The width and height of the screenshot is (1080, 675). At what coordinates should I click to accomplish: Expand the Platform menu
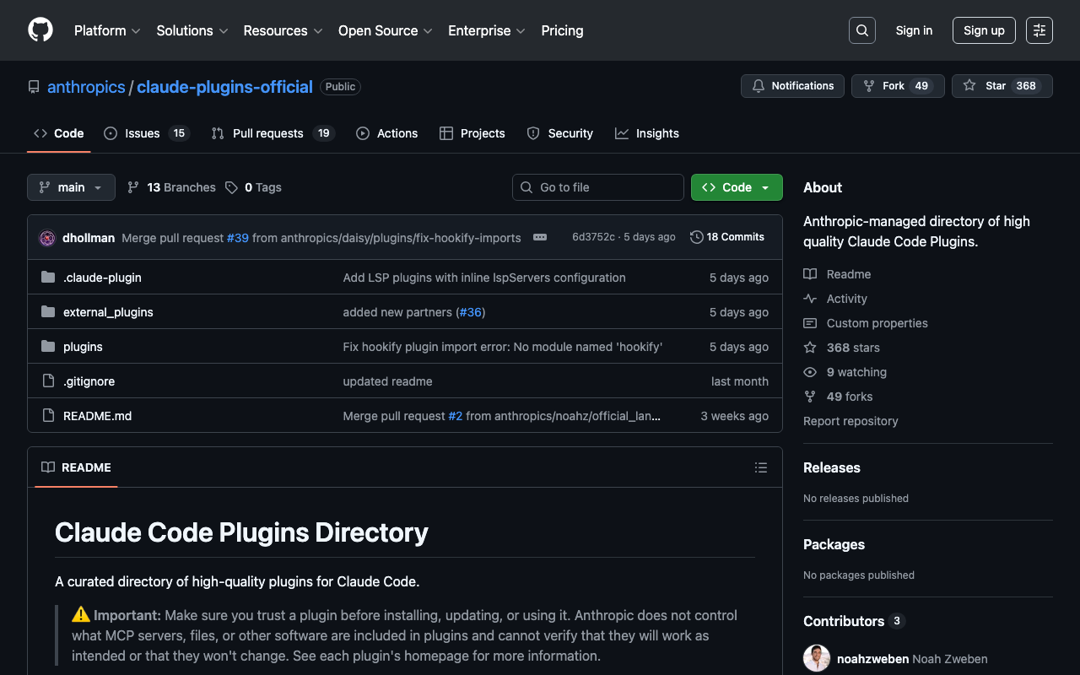(x=107, y=30)
